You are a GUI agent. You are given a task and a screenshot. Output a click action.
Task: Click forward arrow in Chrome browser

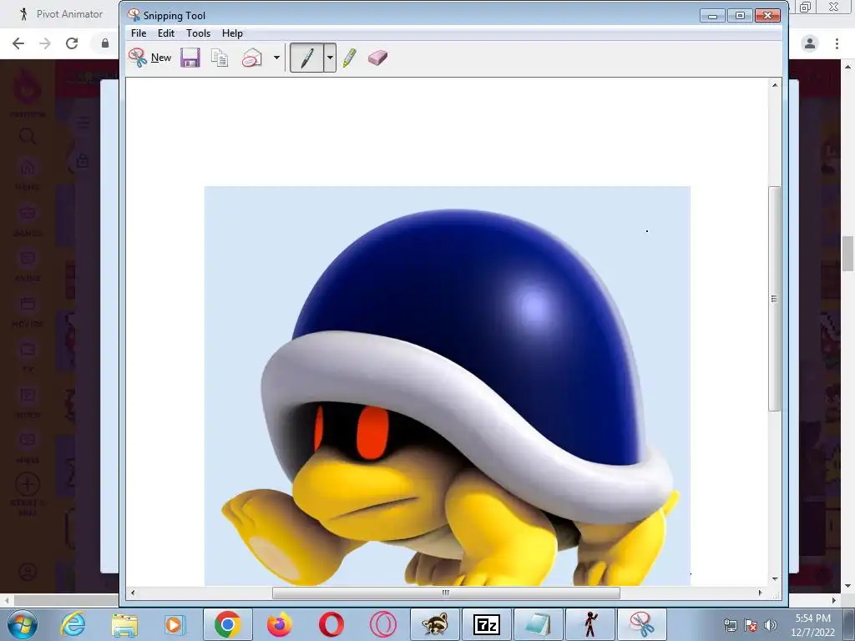click(x=45, y=43)
